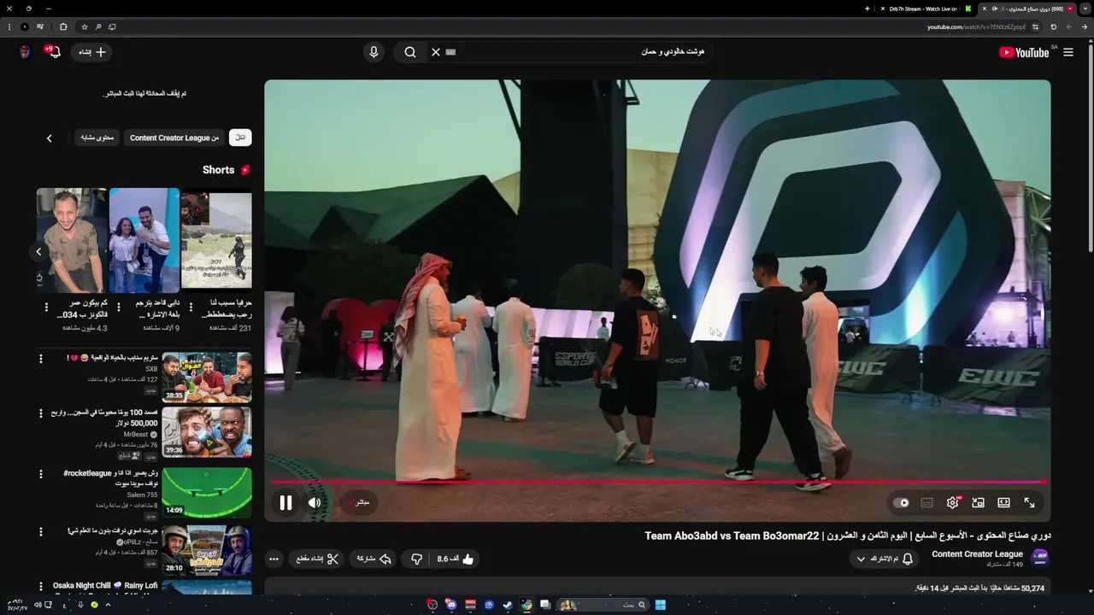Image resolution: width=1094 pixels, height=615 pixels.
Task: Toggle the autoplay switch in the player
Action: point(901,503)
